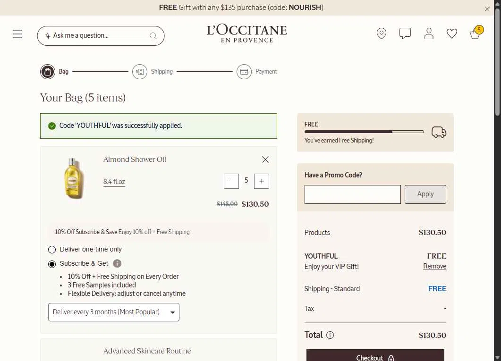Click the Shipping - Standard FREE value
Screen dimensions: 501x361
point(437,288)
